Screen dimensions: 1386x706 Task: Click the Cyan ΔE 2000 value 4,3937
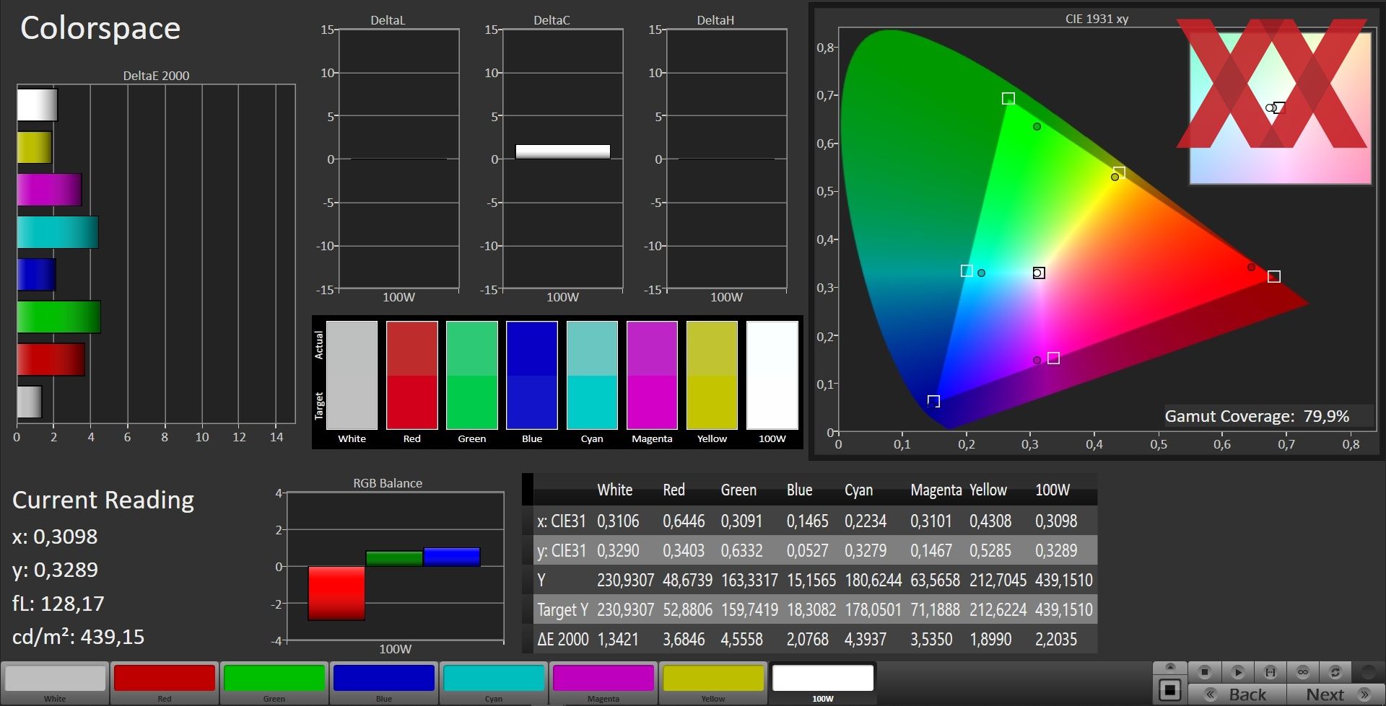click(865, 639)
